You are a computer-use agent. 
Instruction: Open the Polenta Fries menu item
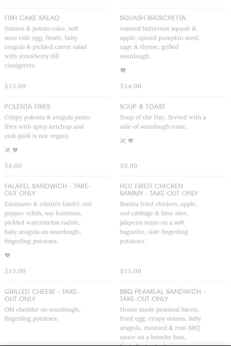[27, 107]
